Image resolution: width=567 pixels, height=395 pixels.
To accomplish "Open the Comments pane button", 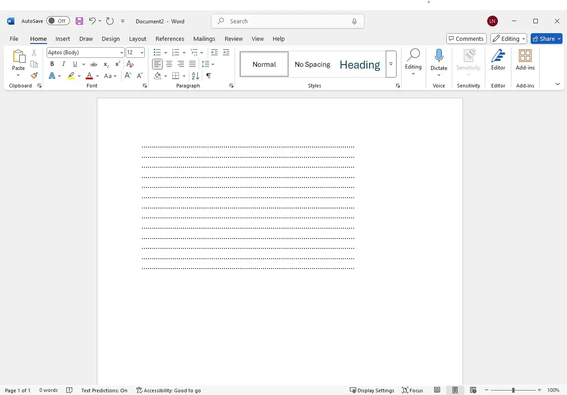I will coord(466,39).
